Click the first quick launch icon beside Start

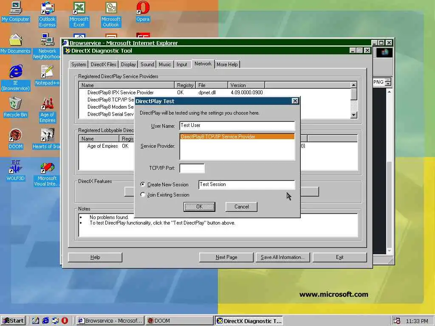pyautogui.click(x=36, y=320)
